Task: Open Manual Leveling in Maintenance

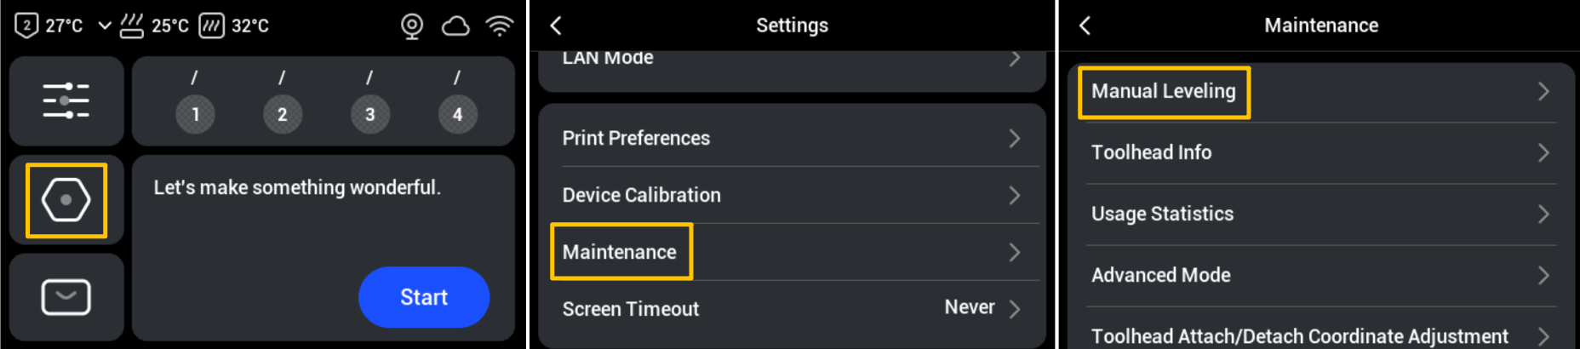Action: click(1164, 91)
